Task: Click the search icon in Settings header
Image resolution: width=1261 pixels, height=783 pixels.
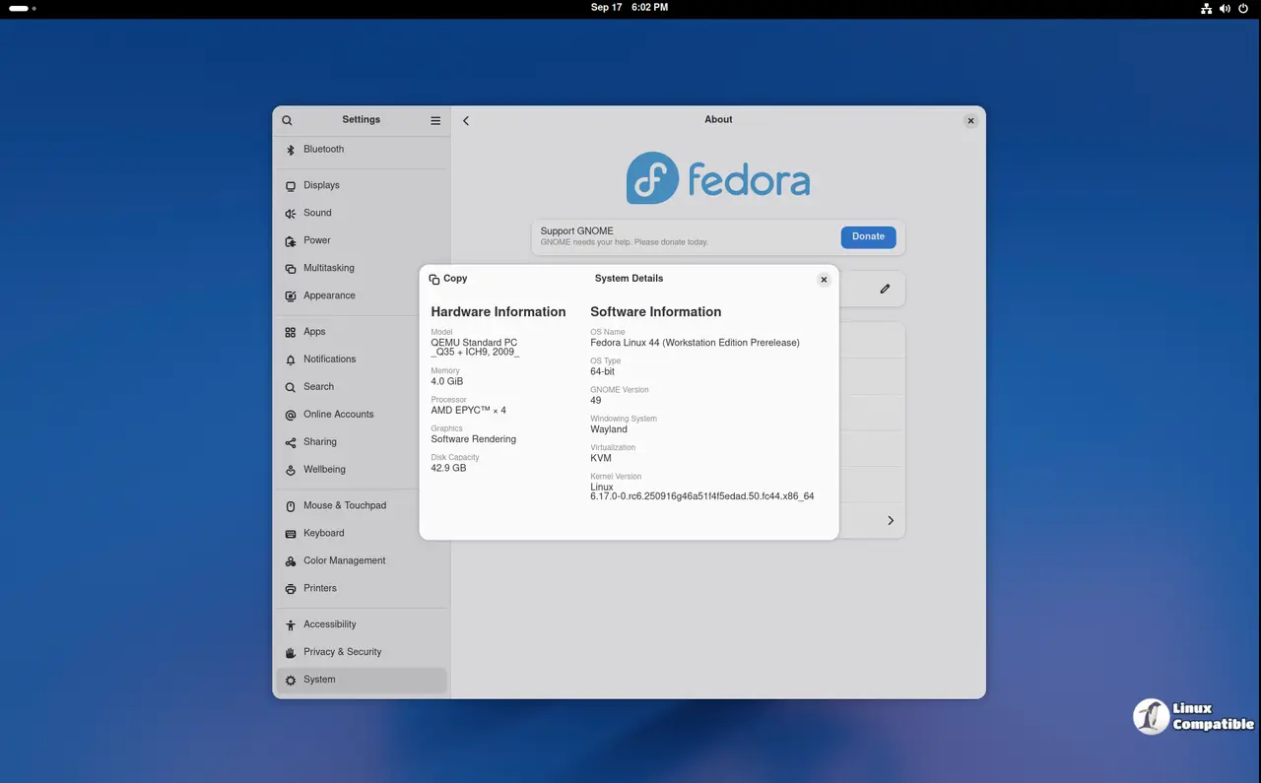Action: coord(287,120)
